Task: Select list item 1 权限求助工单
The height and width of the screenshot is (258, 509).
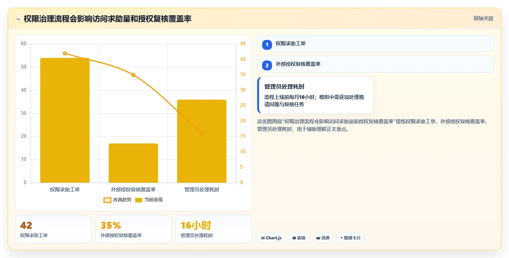Action: click(x=376, y=43)
